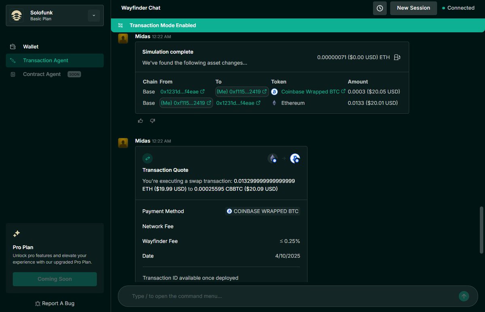
Task: Click Midas avatar on transaction quote message
Action: click(x=123, y=143)
